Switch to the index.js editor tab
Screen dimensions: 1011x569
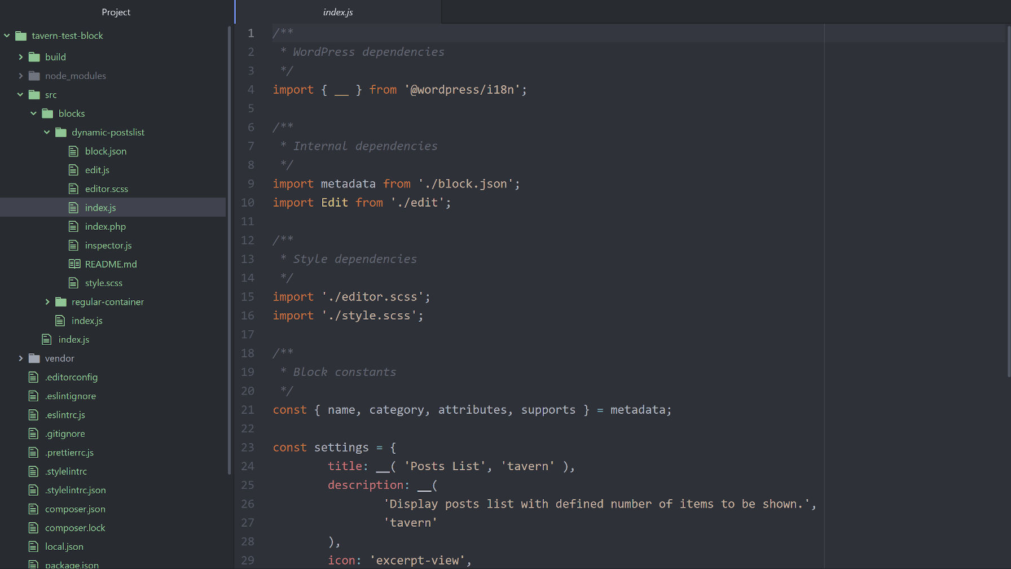337,11
